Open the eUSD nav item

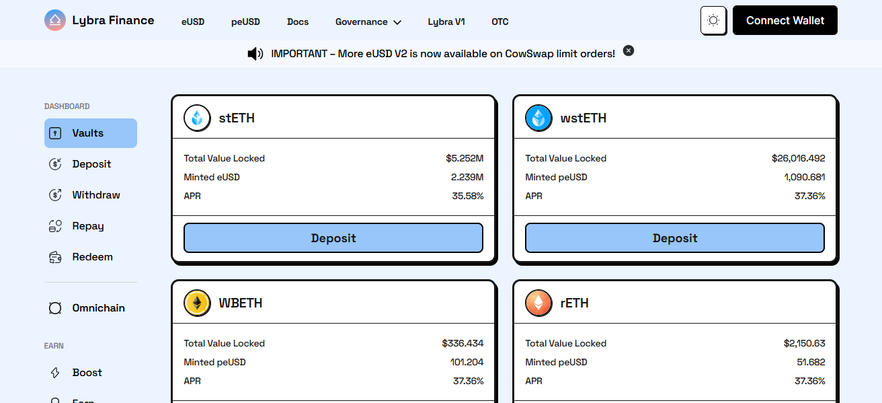(x=193, y=22)
